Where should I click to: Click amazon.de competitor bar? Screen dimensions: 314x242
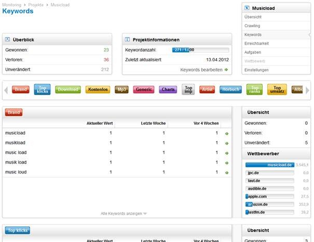(x=270, y=204)
